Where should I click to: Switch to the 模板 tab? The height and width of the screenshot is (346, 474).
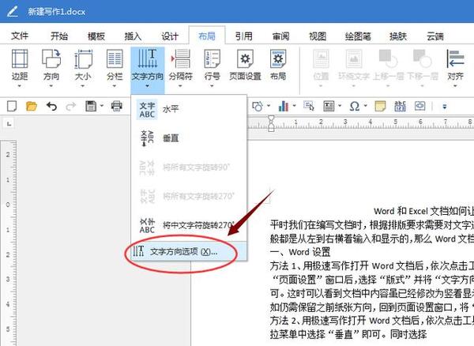click(96, 36)
